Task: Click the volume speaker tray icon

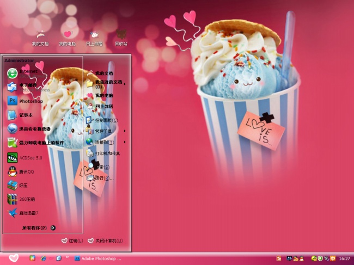Action: [326, 258]
